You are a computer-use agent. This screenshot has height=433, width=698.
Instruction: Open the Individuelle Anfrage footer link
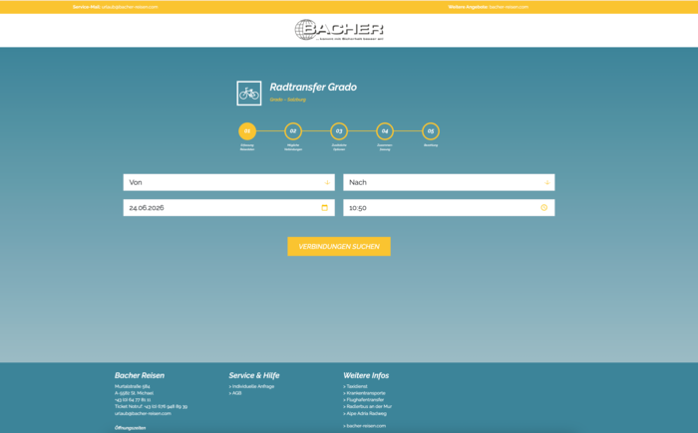(x=253, y=386)
